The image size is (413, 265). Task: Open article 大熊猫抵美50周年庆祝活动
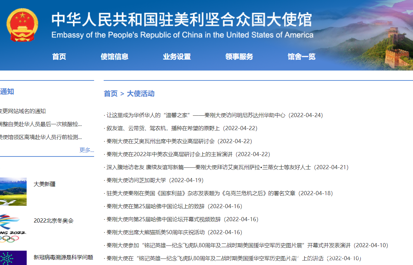click(174, 232)
